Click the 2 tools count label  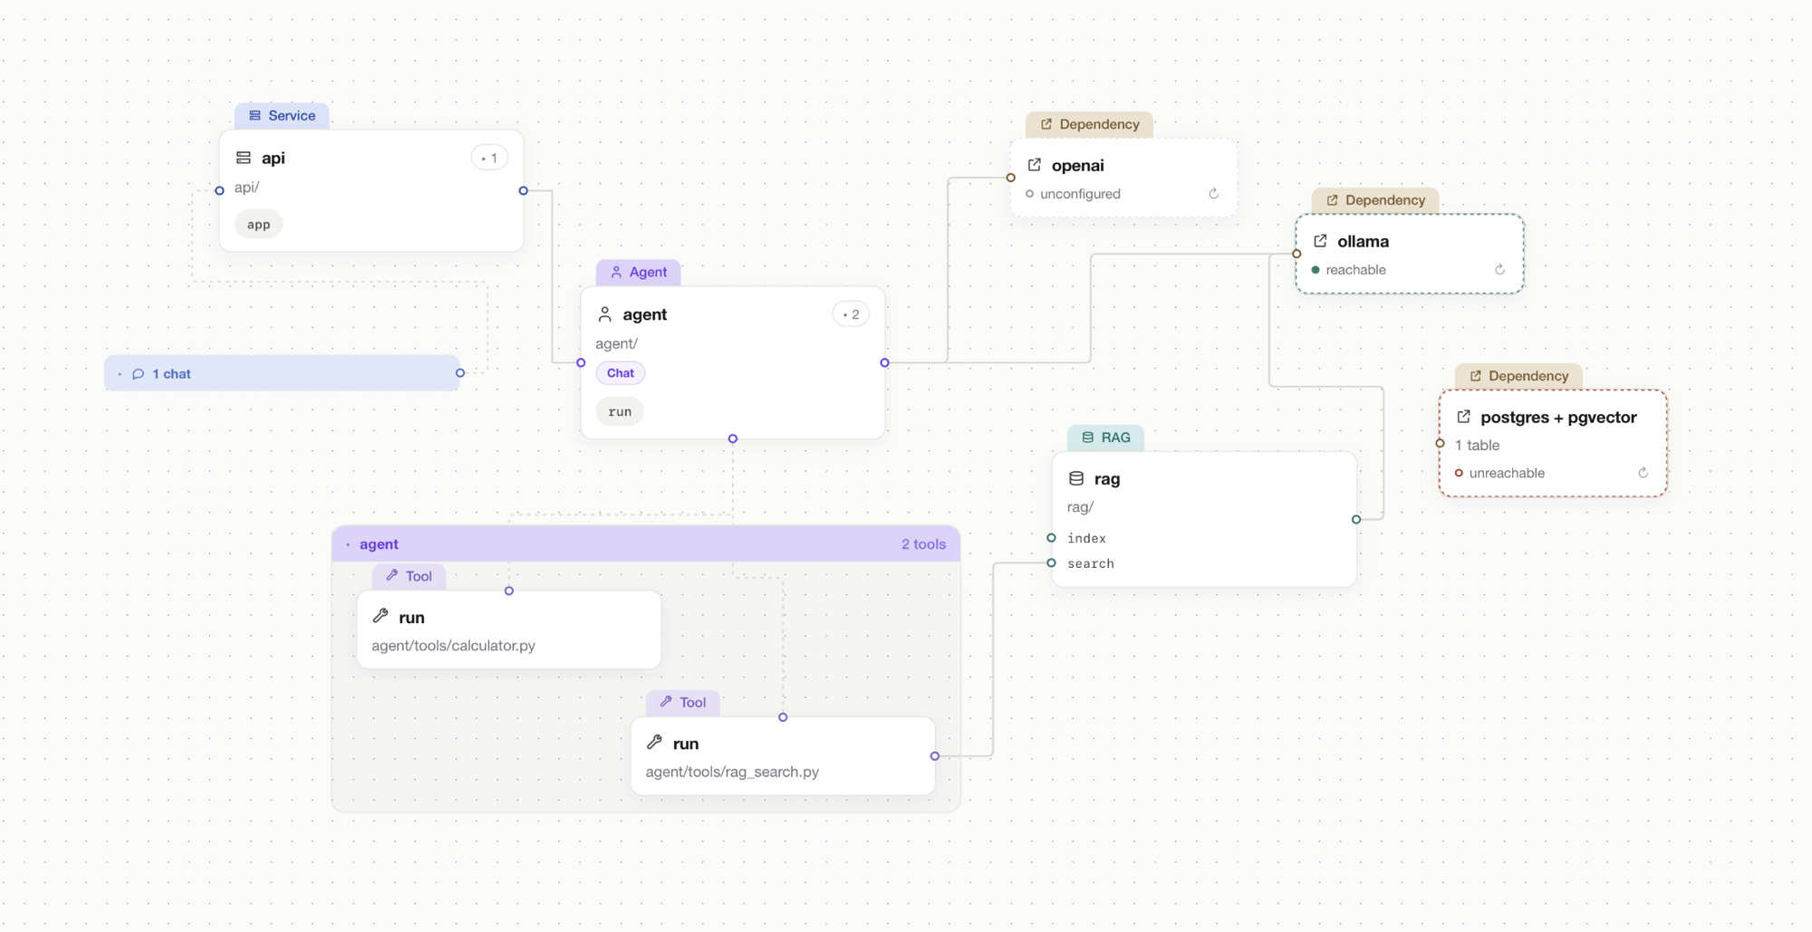[923, 544]
